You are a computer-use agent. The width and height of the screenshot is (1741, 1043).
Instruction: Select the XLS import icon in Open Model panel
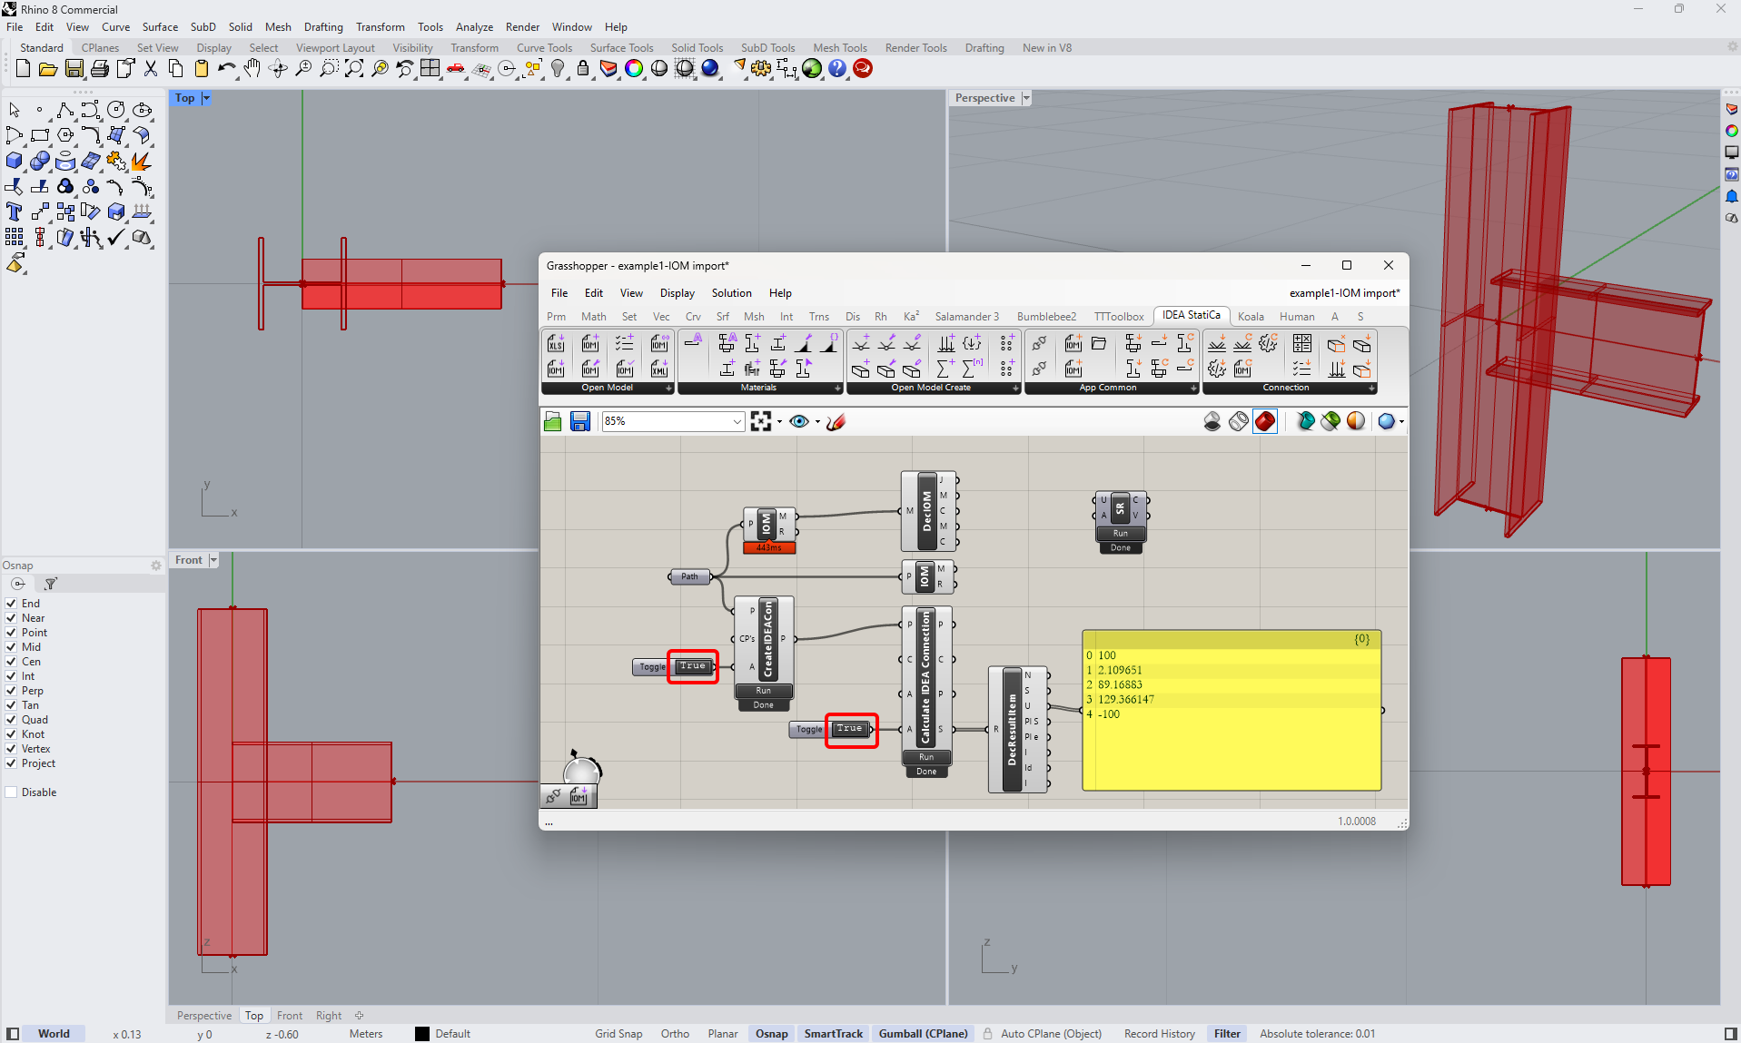pyautogui.click(x=555, y=344)
